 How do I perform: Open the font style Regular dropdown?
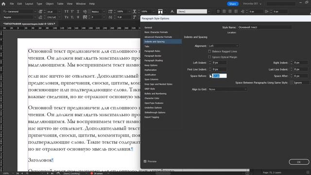[x=35, y=17]
